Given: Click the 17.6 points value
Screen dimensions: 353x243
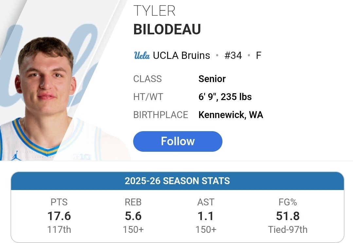Looking at the screenshot, I should (59, 216).
